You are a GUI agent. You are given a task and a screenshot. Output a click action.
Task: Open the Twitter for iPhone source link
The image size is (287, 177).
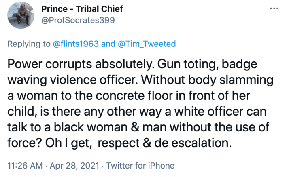click(140, 166)
